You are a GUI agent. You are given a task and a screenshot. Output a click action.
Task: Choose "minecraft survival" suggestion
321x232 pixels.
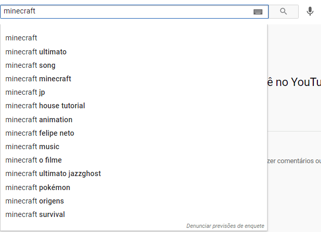coord(35,214)
